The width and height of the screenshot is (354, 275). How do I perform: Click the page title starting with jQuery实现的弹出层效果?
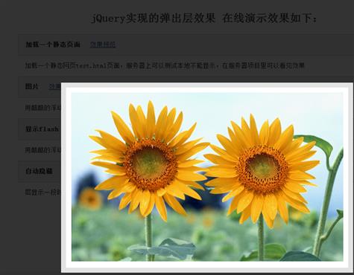pyautogui.click(x=203, y=19)
